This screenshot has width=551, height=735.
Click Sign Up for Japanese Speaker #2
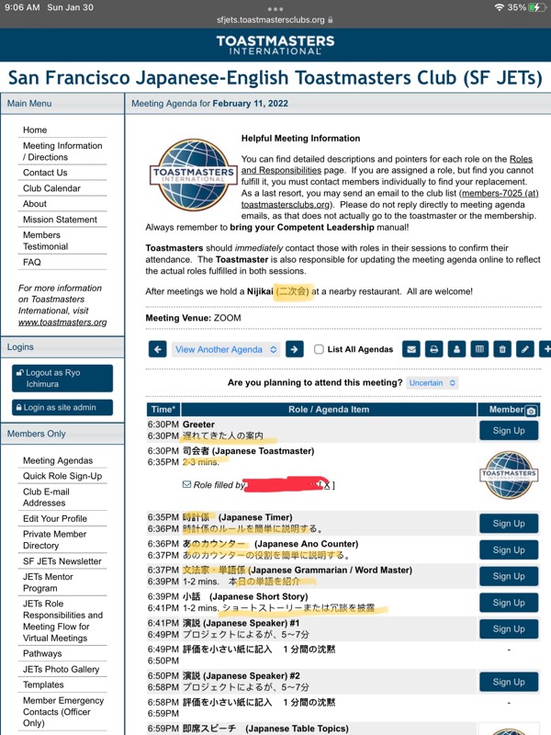click(x=509, y=682)
